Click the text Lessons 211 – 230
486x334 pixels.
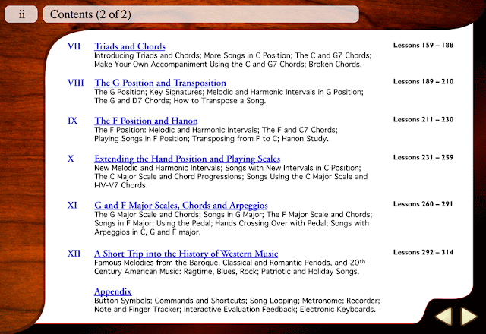click(x=423, y=120)
